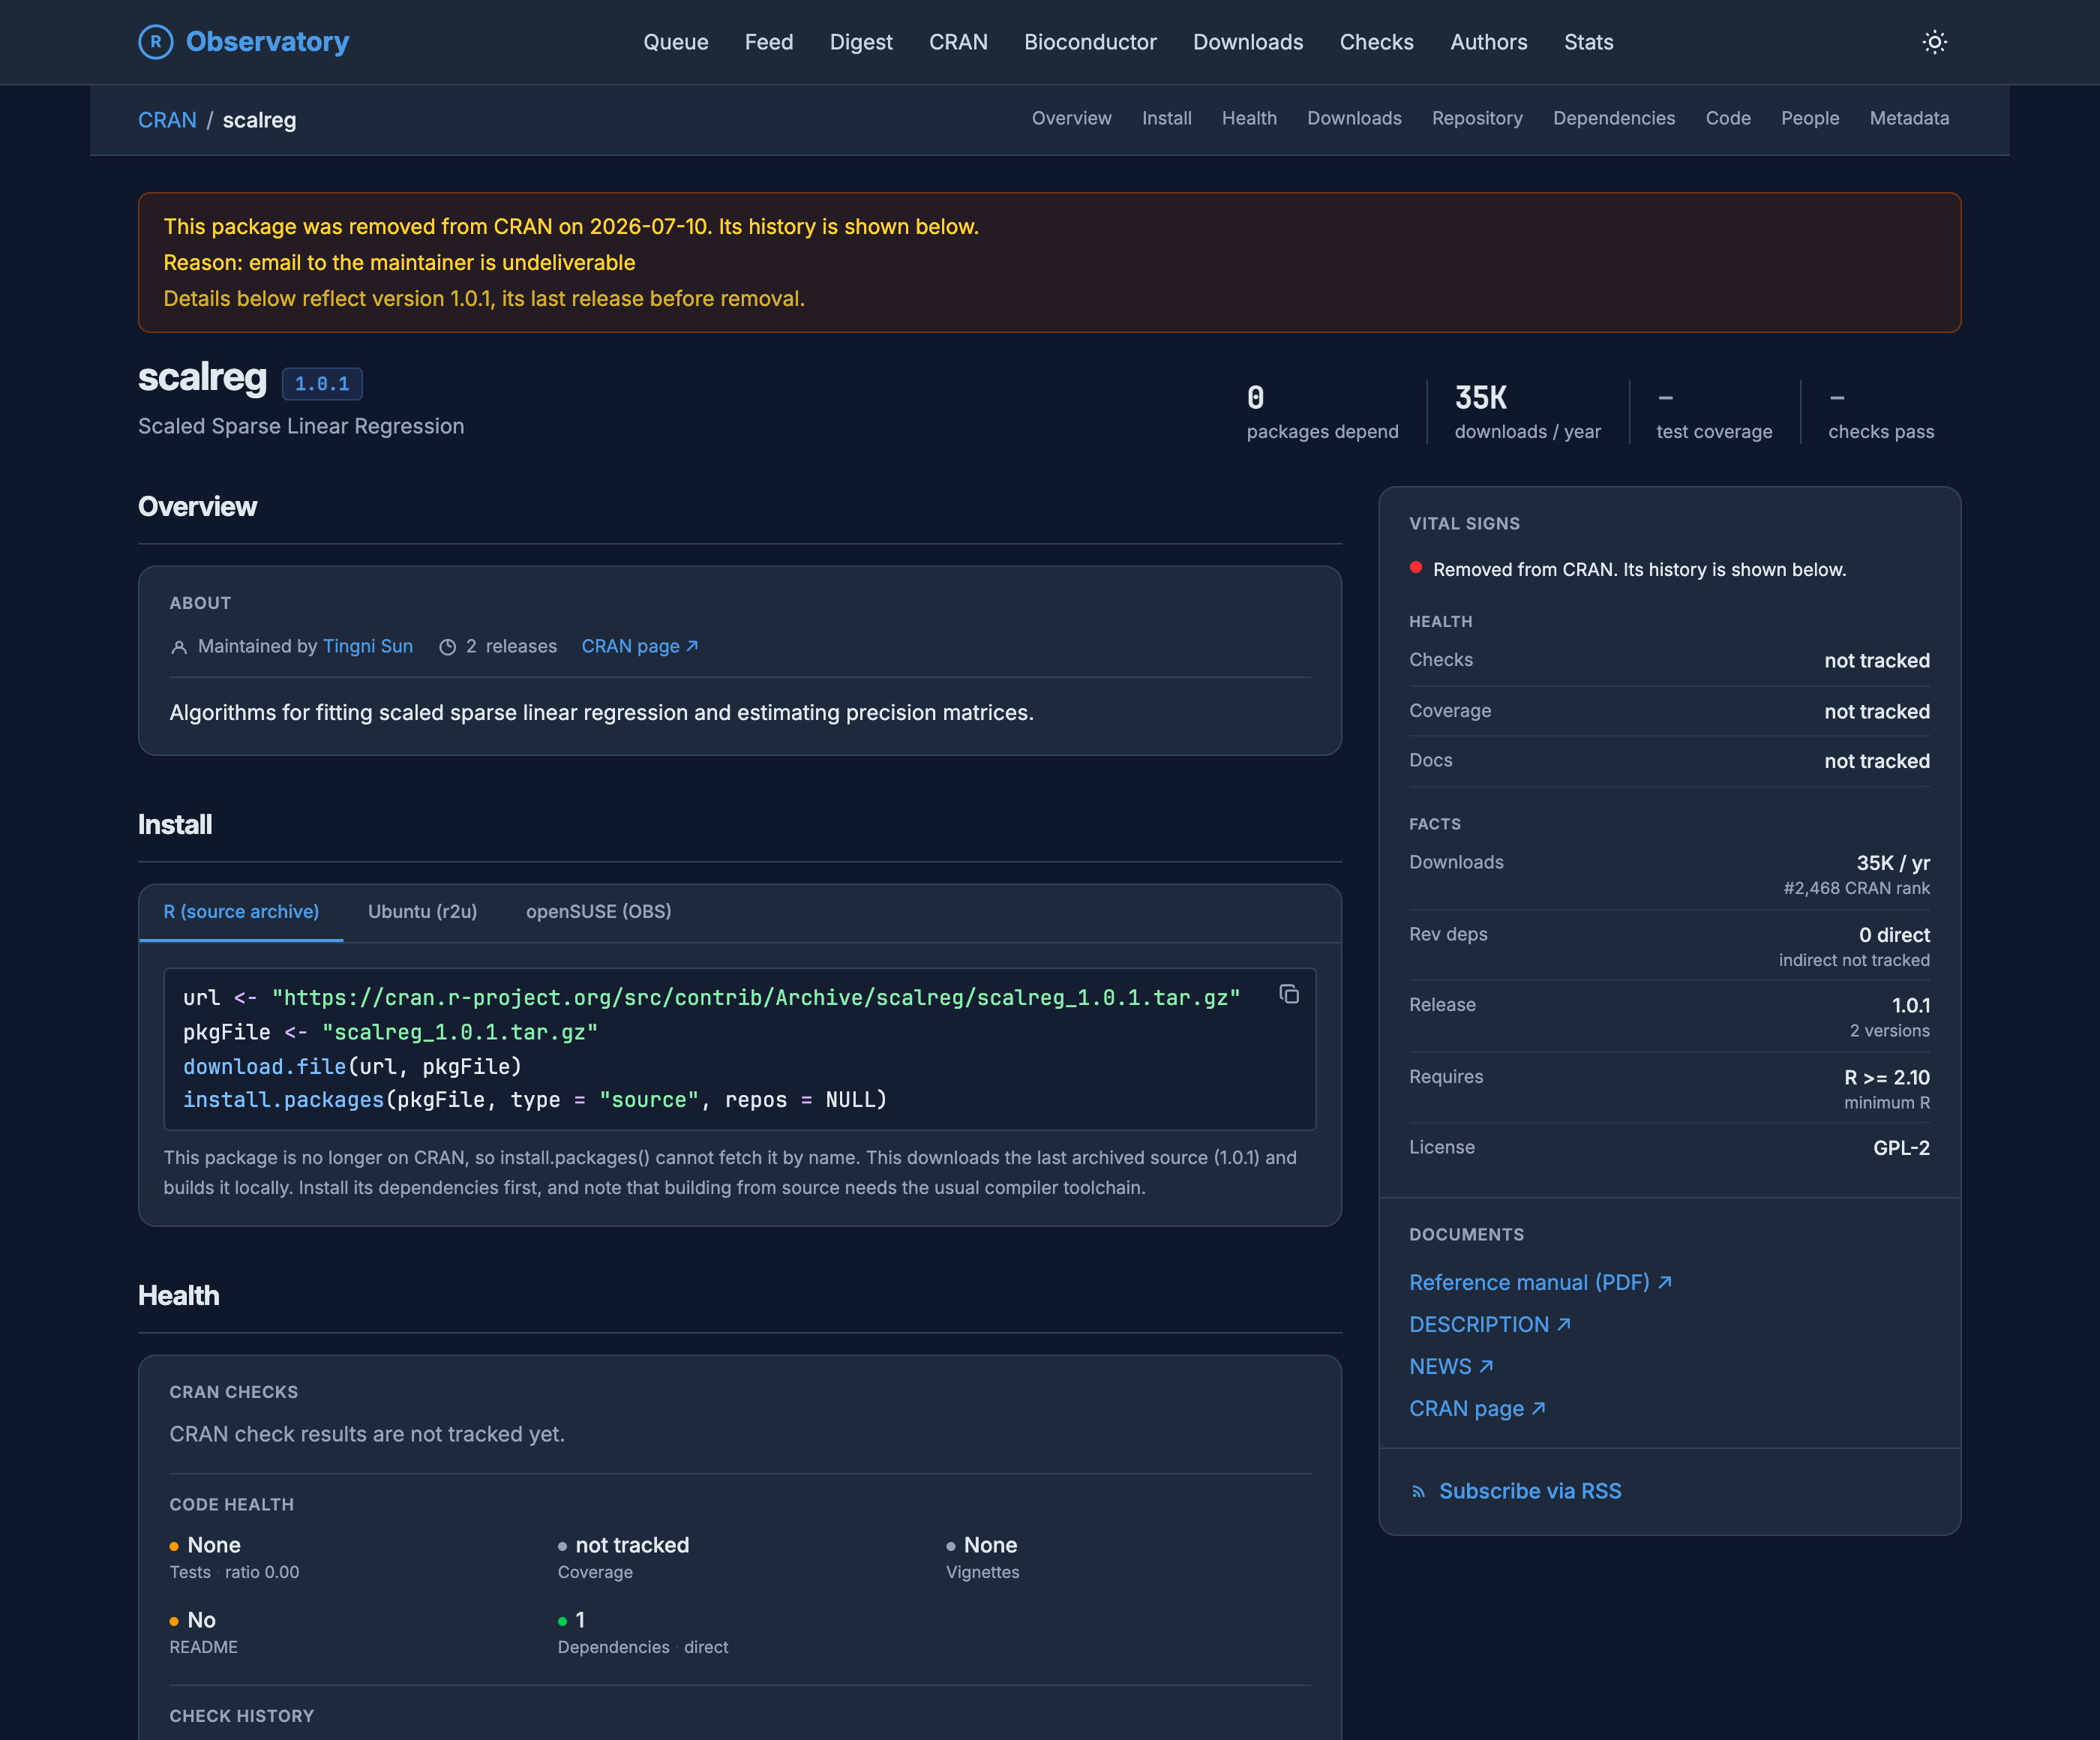Screen dimensions: 2100x1740
Task: Switch to the openSUSE (OBS) tab
Action: coord(598,912)
